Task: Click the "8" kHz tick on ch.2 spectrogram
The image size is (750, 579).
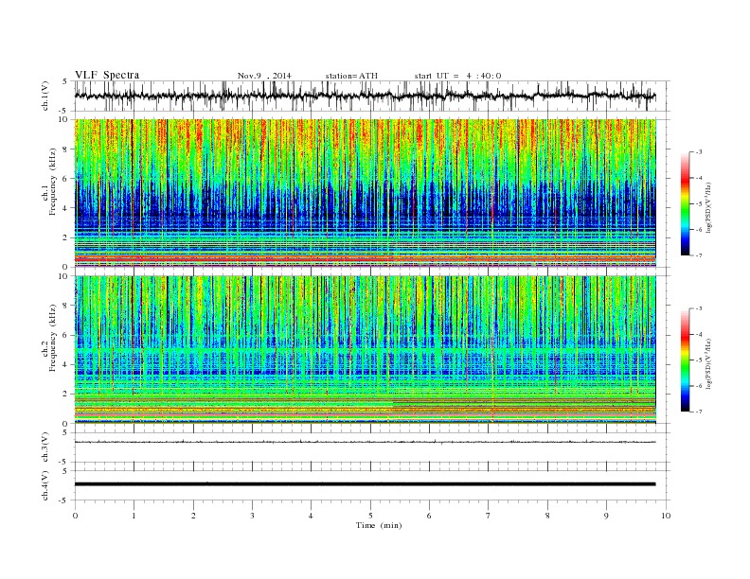Action: tap(66, 306)
